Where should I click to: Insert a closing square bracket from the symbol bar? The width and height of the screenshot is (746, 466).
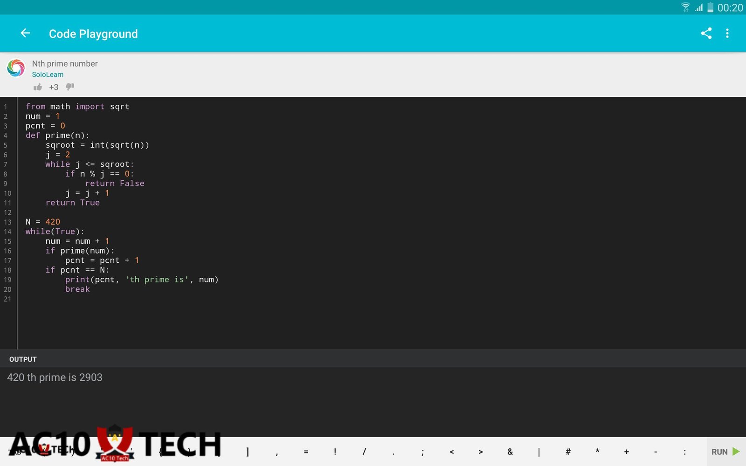pyautogui.click(x=247, y=452)
